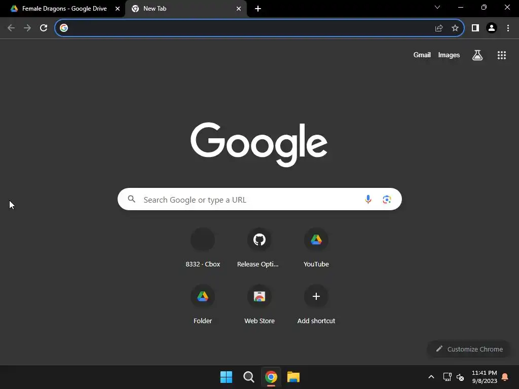The image size is (519, 389).
Task: Open the 8332 · Cbox shortcut
Action: pos(203,248)
